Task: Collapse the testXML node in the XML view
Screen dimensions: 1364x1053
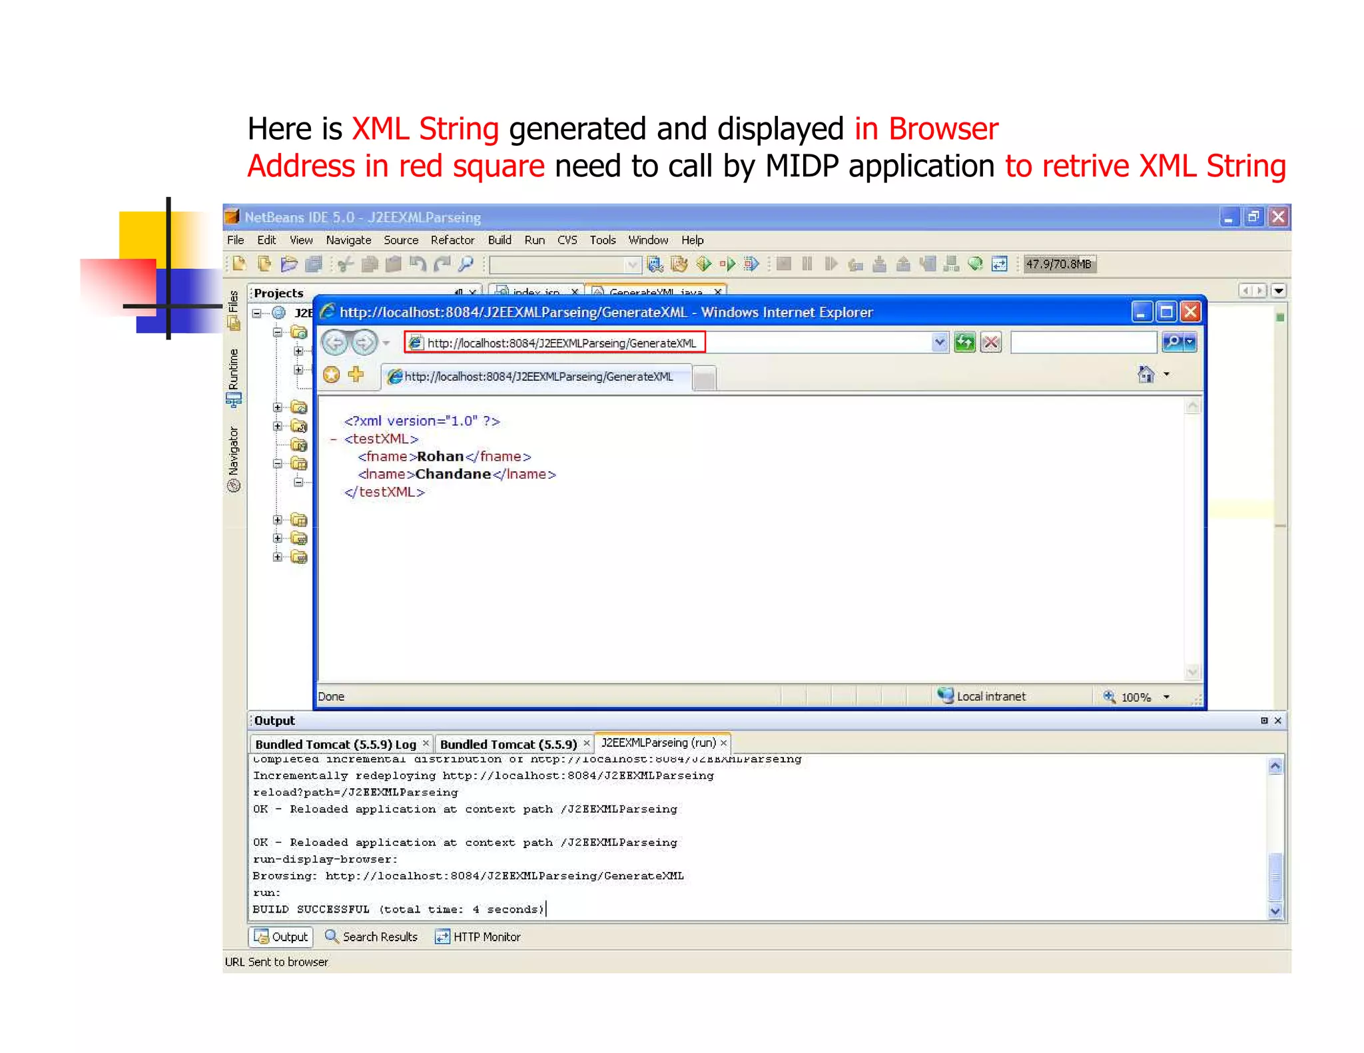Action: click(334, 439)
